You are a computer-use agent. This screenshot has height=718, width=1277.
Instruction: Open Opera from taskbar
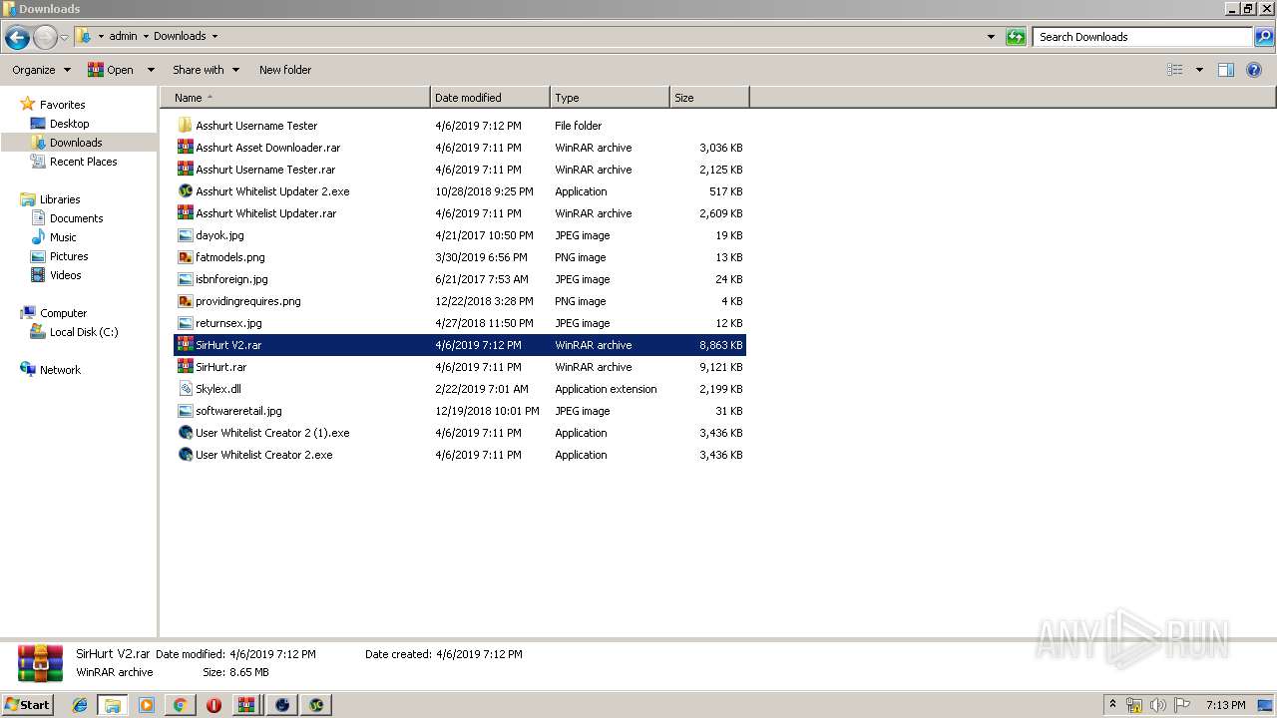click(x=213, y=705)
